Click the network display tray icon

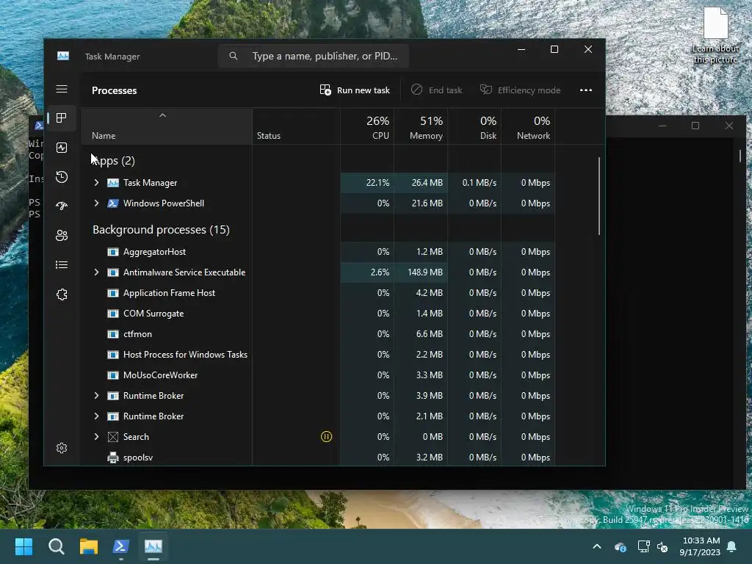coord(643,546)
